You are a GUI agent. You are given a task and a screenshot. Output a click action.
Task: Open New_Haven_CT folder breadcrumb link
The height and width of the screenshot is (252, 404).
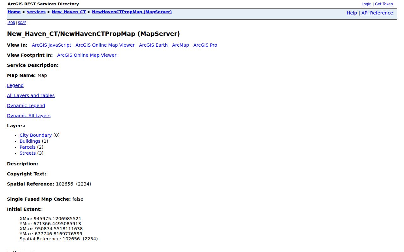point(69,12)
